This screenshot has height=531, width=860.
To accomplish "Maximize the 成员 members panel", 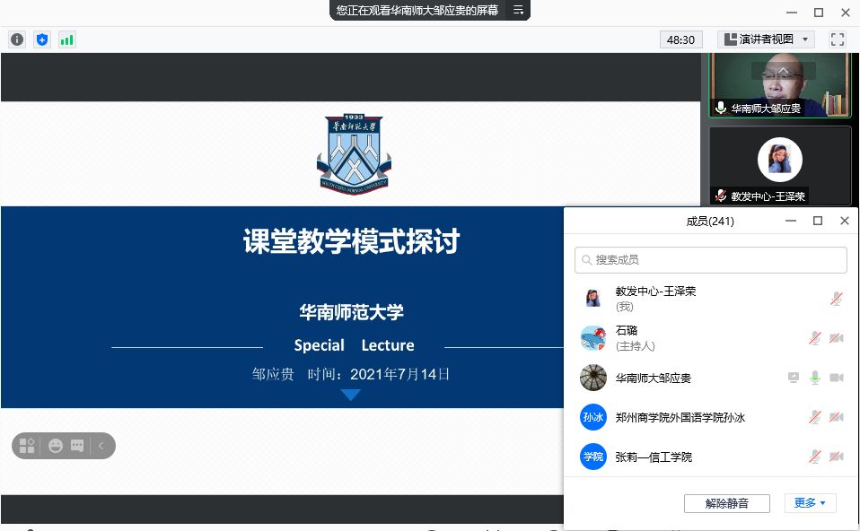I will click(818, 221).
